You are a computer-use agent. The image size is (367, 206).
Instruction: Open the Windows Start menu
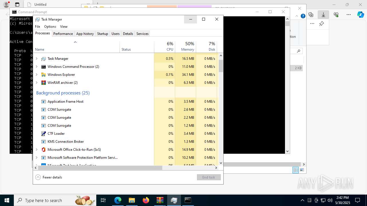pyautogui.click(x=7, y=200)
